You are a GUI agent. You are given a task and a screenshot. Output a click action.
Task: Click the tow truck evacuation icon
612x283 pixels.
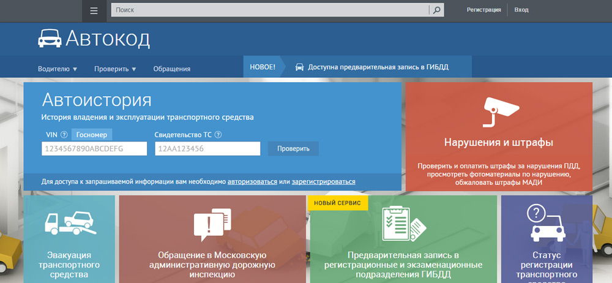click(70, 223)
